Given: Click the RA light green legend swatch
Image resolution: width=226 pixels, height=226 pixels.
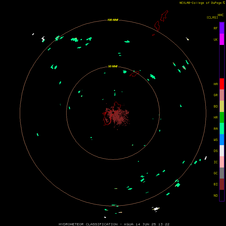Looking at the screenshot, I should (222, 129).
